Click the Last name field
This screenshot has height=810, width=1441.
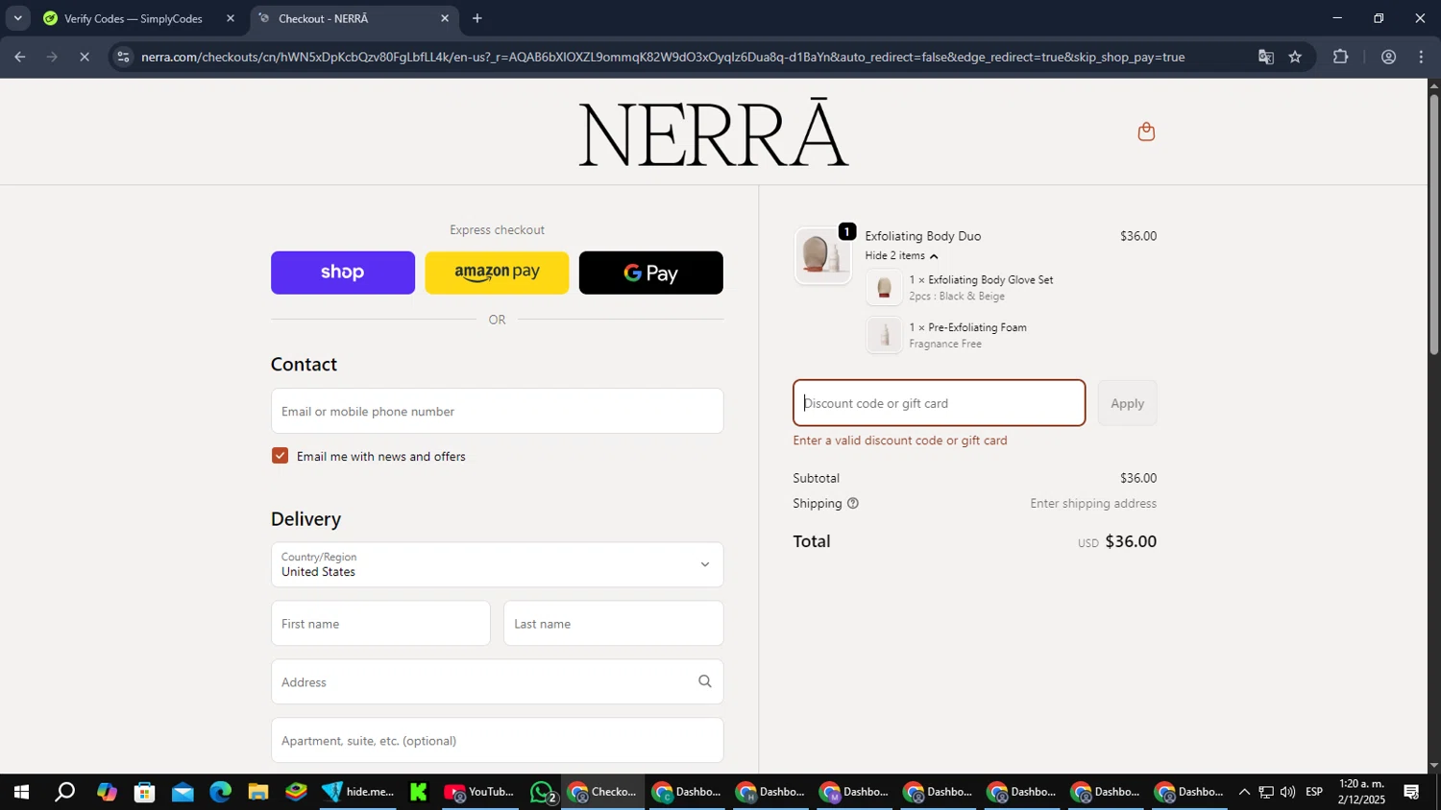[x=613, y=624]
